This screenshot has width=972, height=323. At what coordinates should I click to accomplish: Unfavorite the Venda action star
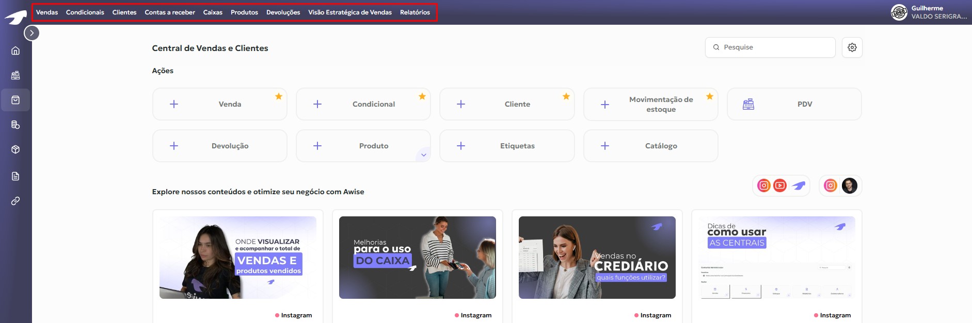click(279, 96)
